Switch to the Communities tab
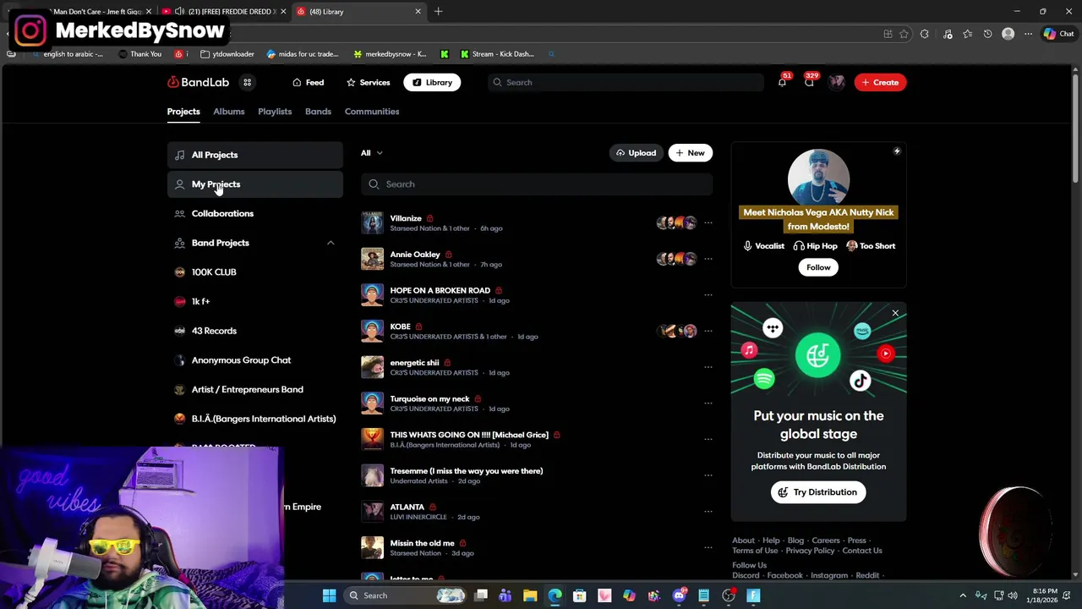Viewport: 1082px width, 609px height. (372, 112)
